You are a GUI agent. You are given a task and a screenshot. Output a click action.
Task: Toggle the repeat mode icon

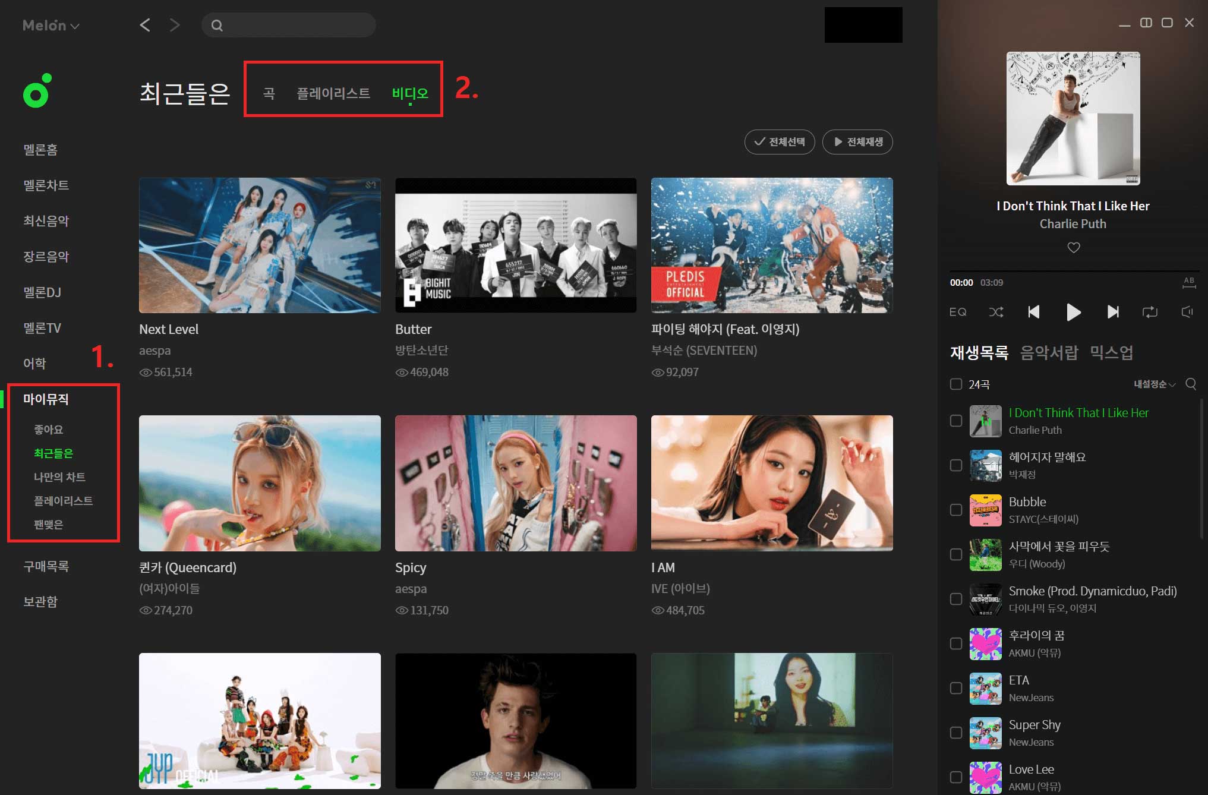[x=1150, y=312]
